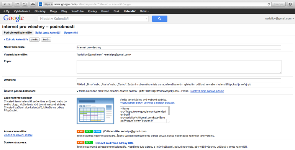Screen dimensions: 295x150
Task: Switch to the Upozornění tab
Action: pos(71,32)
